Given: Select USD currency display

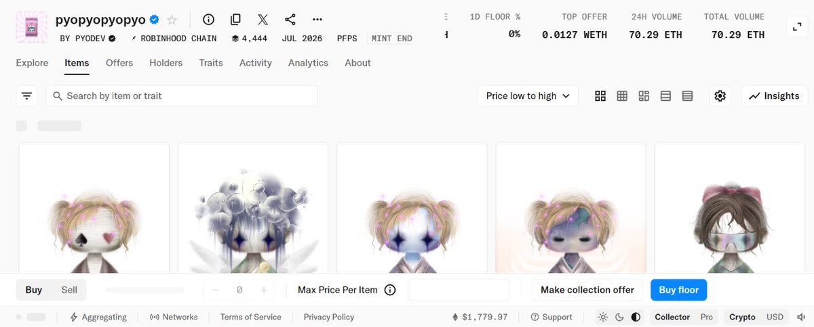Looking at the screenshot, I should [775, 317].
